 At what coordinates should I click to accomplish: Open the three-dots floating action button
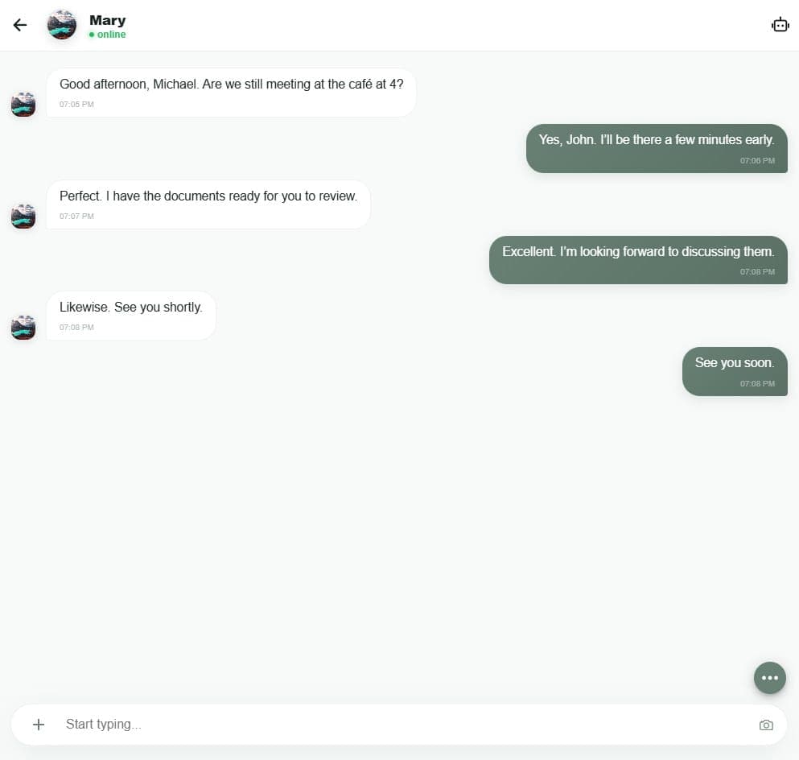tap(770, 678)
